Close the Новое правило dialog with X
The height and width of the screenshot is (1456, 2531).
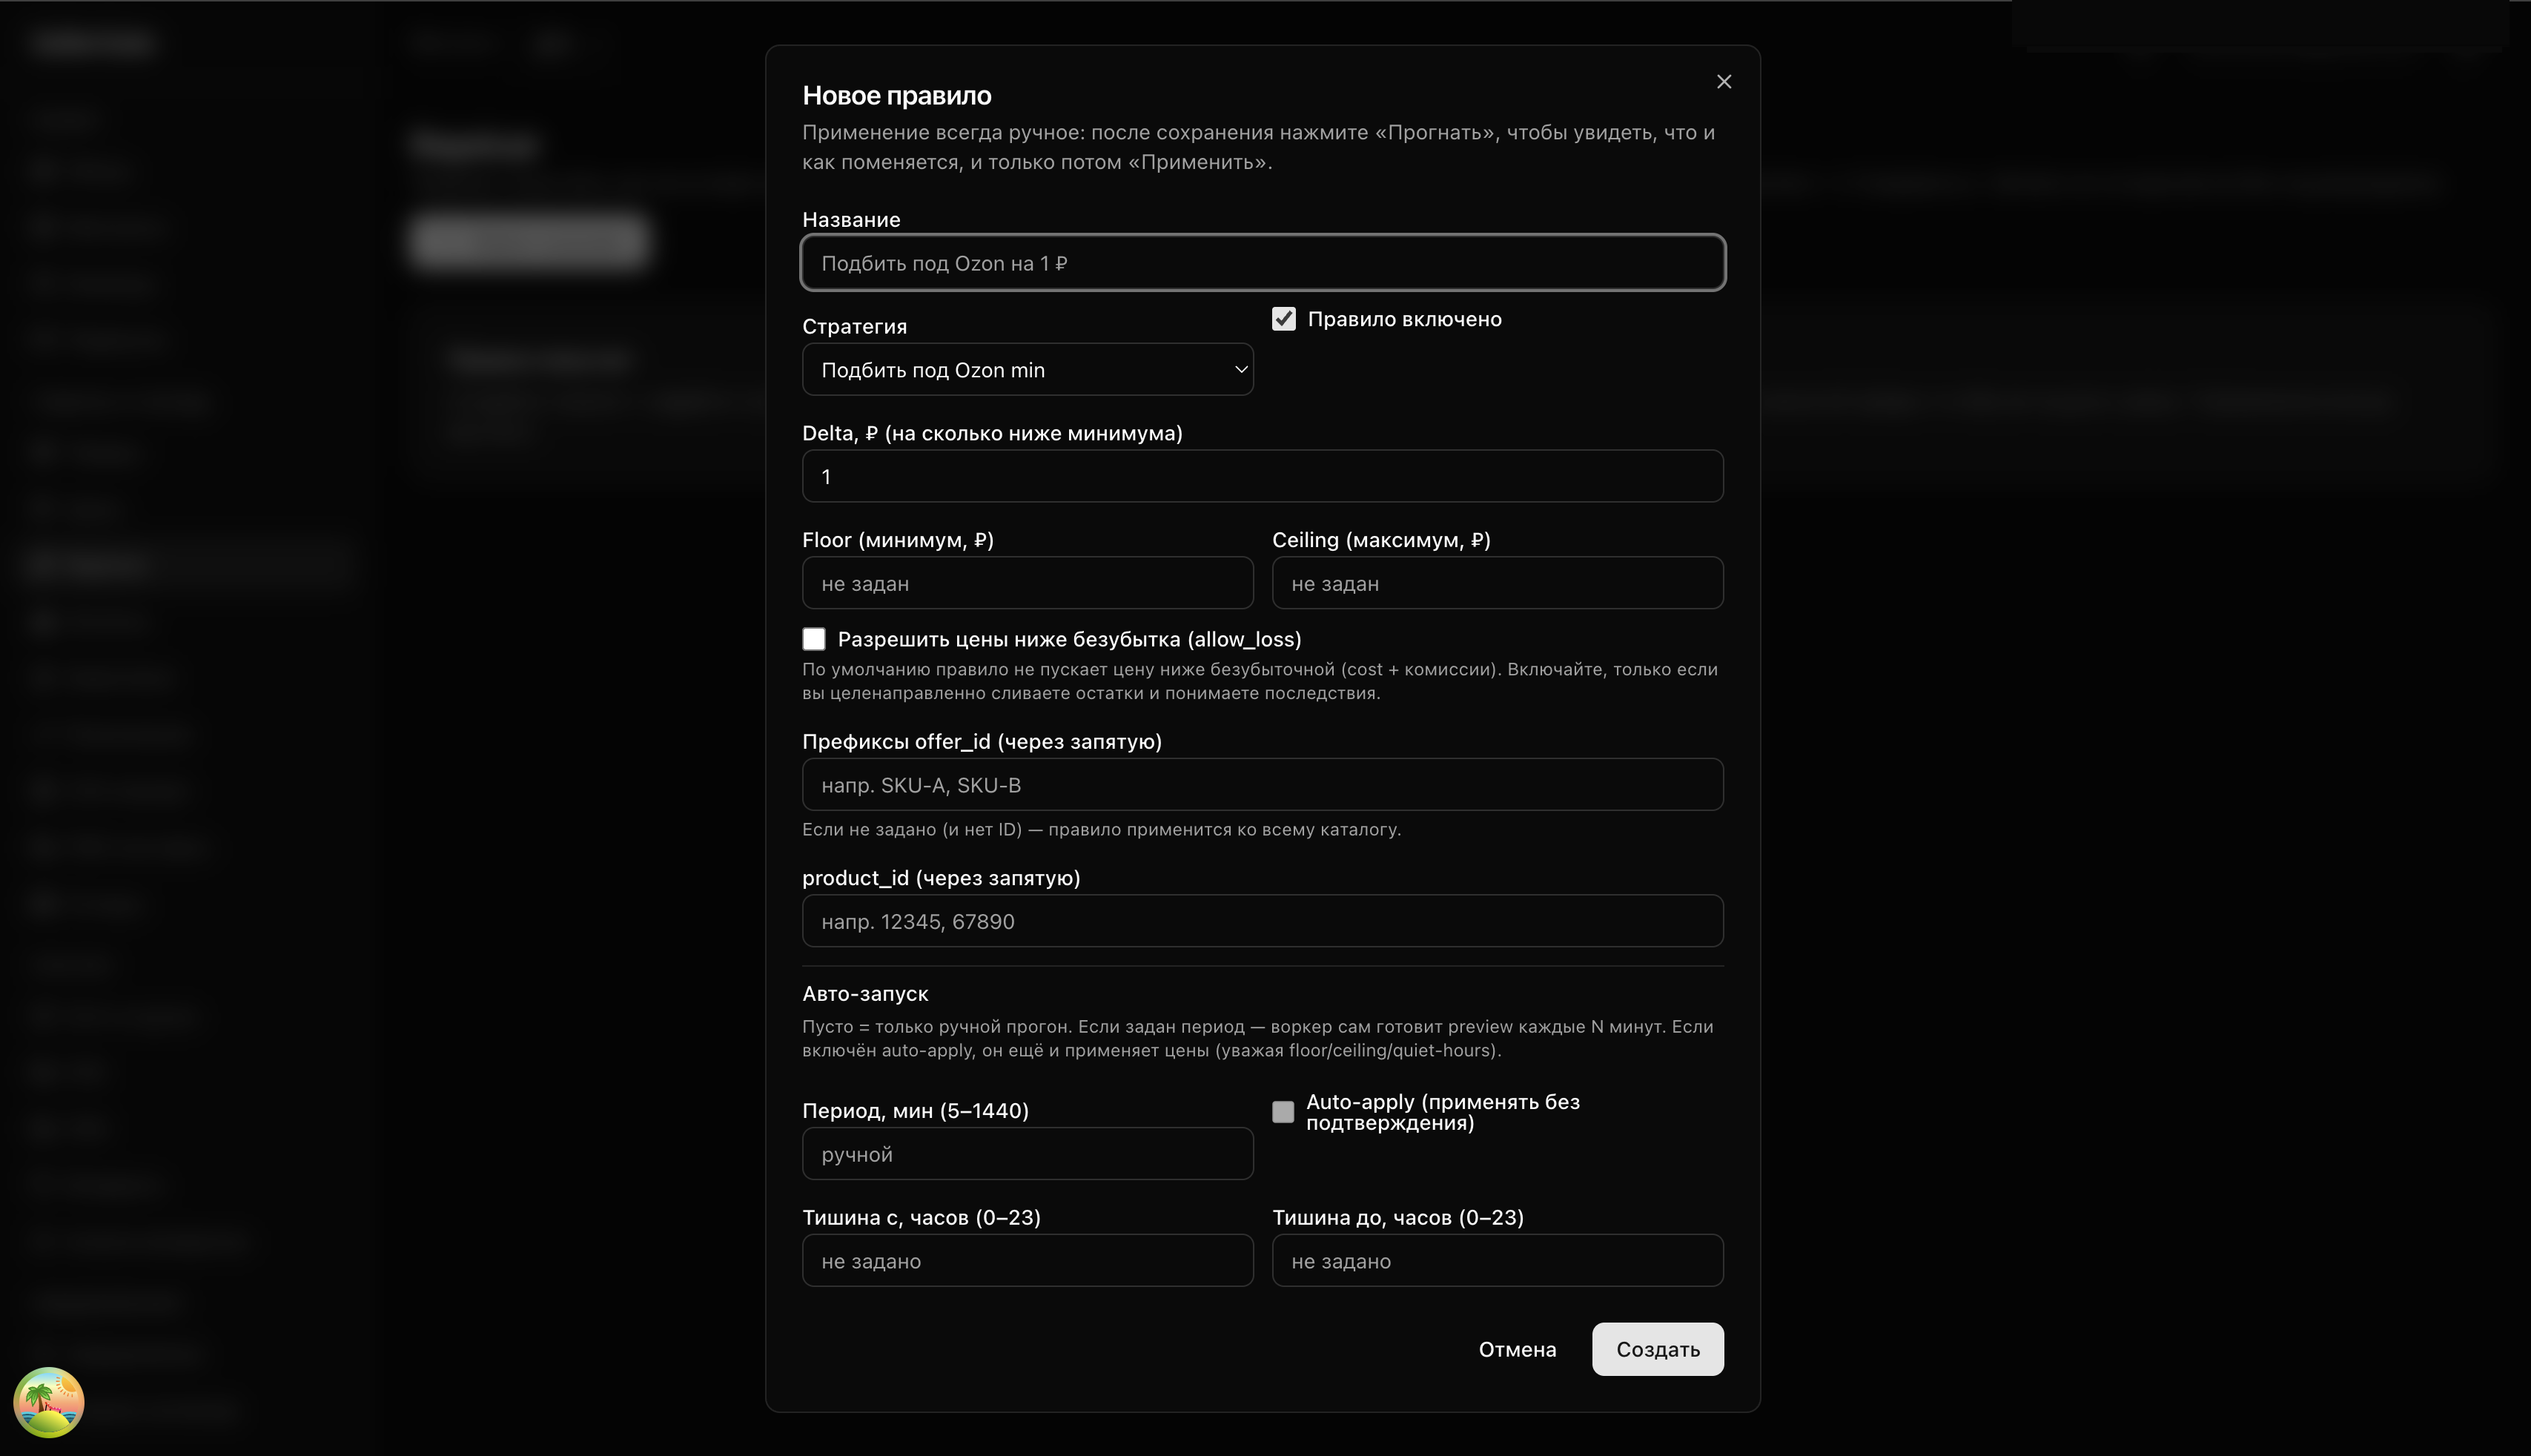1723,82
